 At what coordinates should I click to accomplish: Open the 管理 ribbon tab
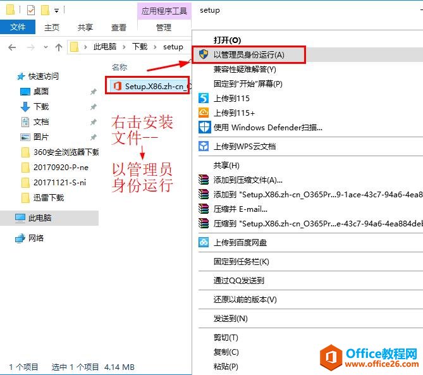(x=164, y=28)
